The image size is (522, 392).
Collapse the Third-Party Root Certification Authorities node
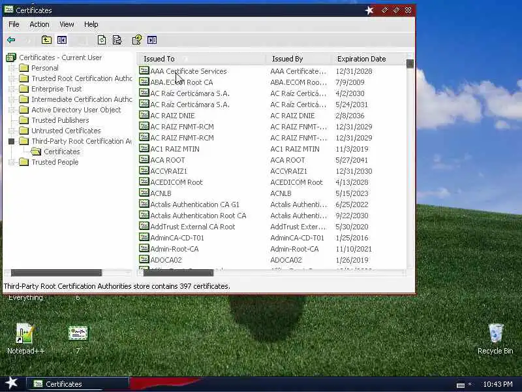click(x=12, y=141)
